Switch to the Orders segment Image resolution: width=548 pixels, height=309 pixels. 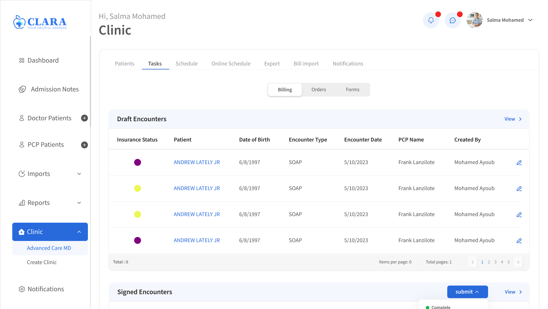(319, 90)
